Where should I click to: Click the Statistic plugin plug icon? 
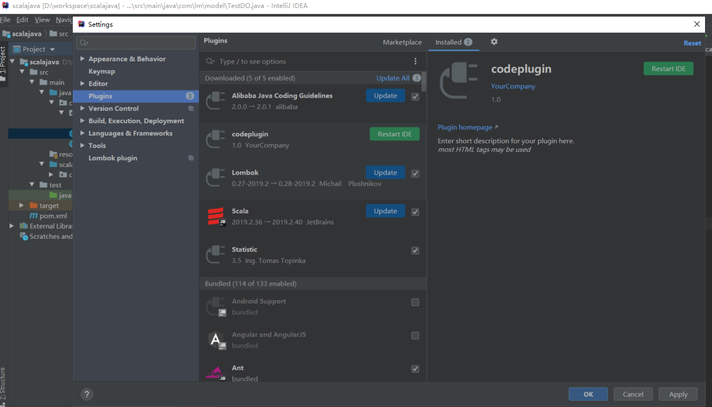[216, 255]
